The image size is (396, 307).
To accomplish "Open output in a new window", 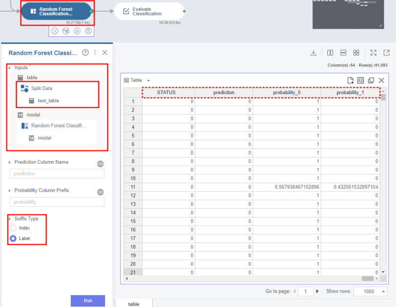I will point(386,53).
